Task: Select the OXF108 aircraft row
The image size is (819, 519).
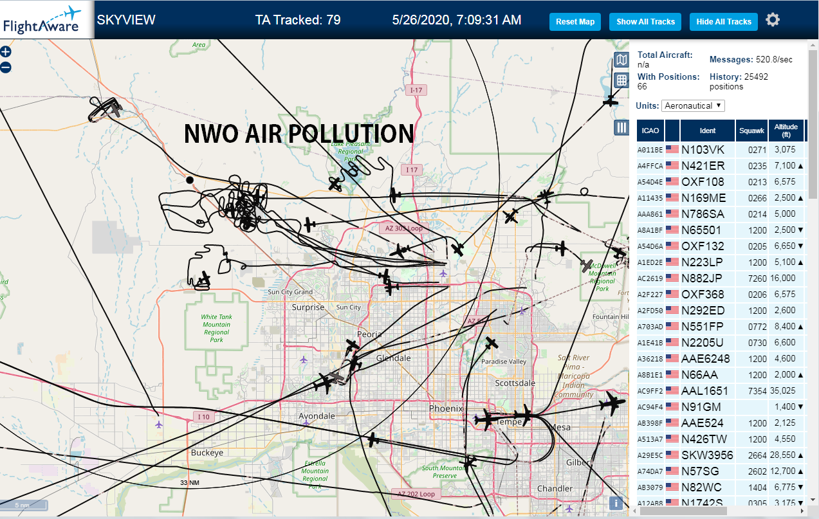Action: pos(721,181)
